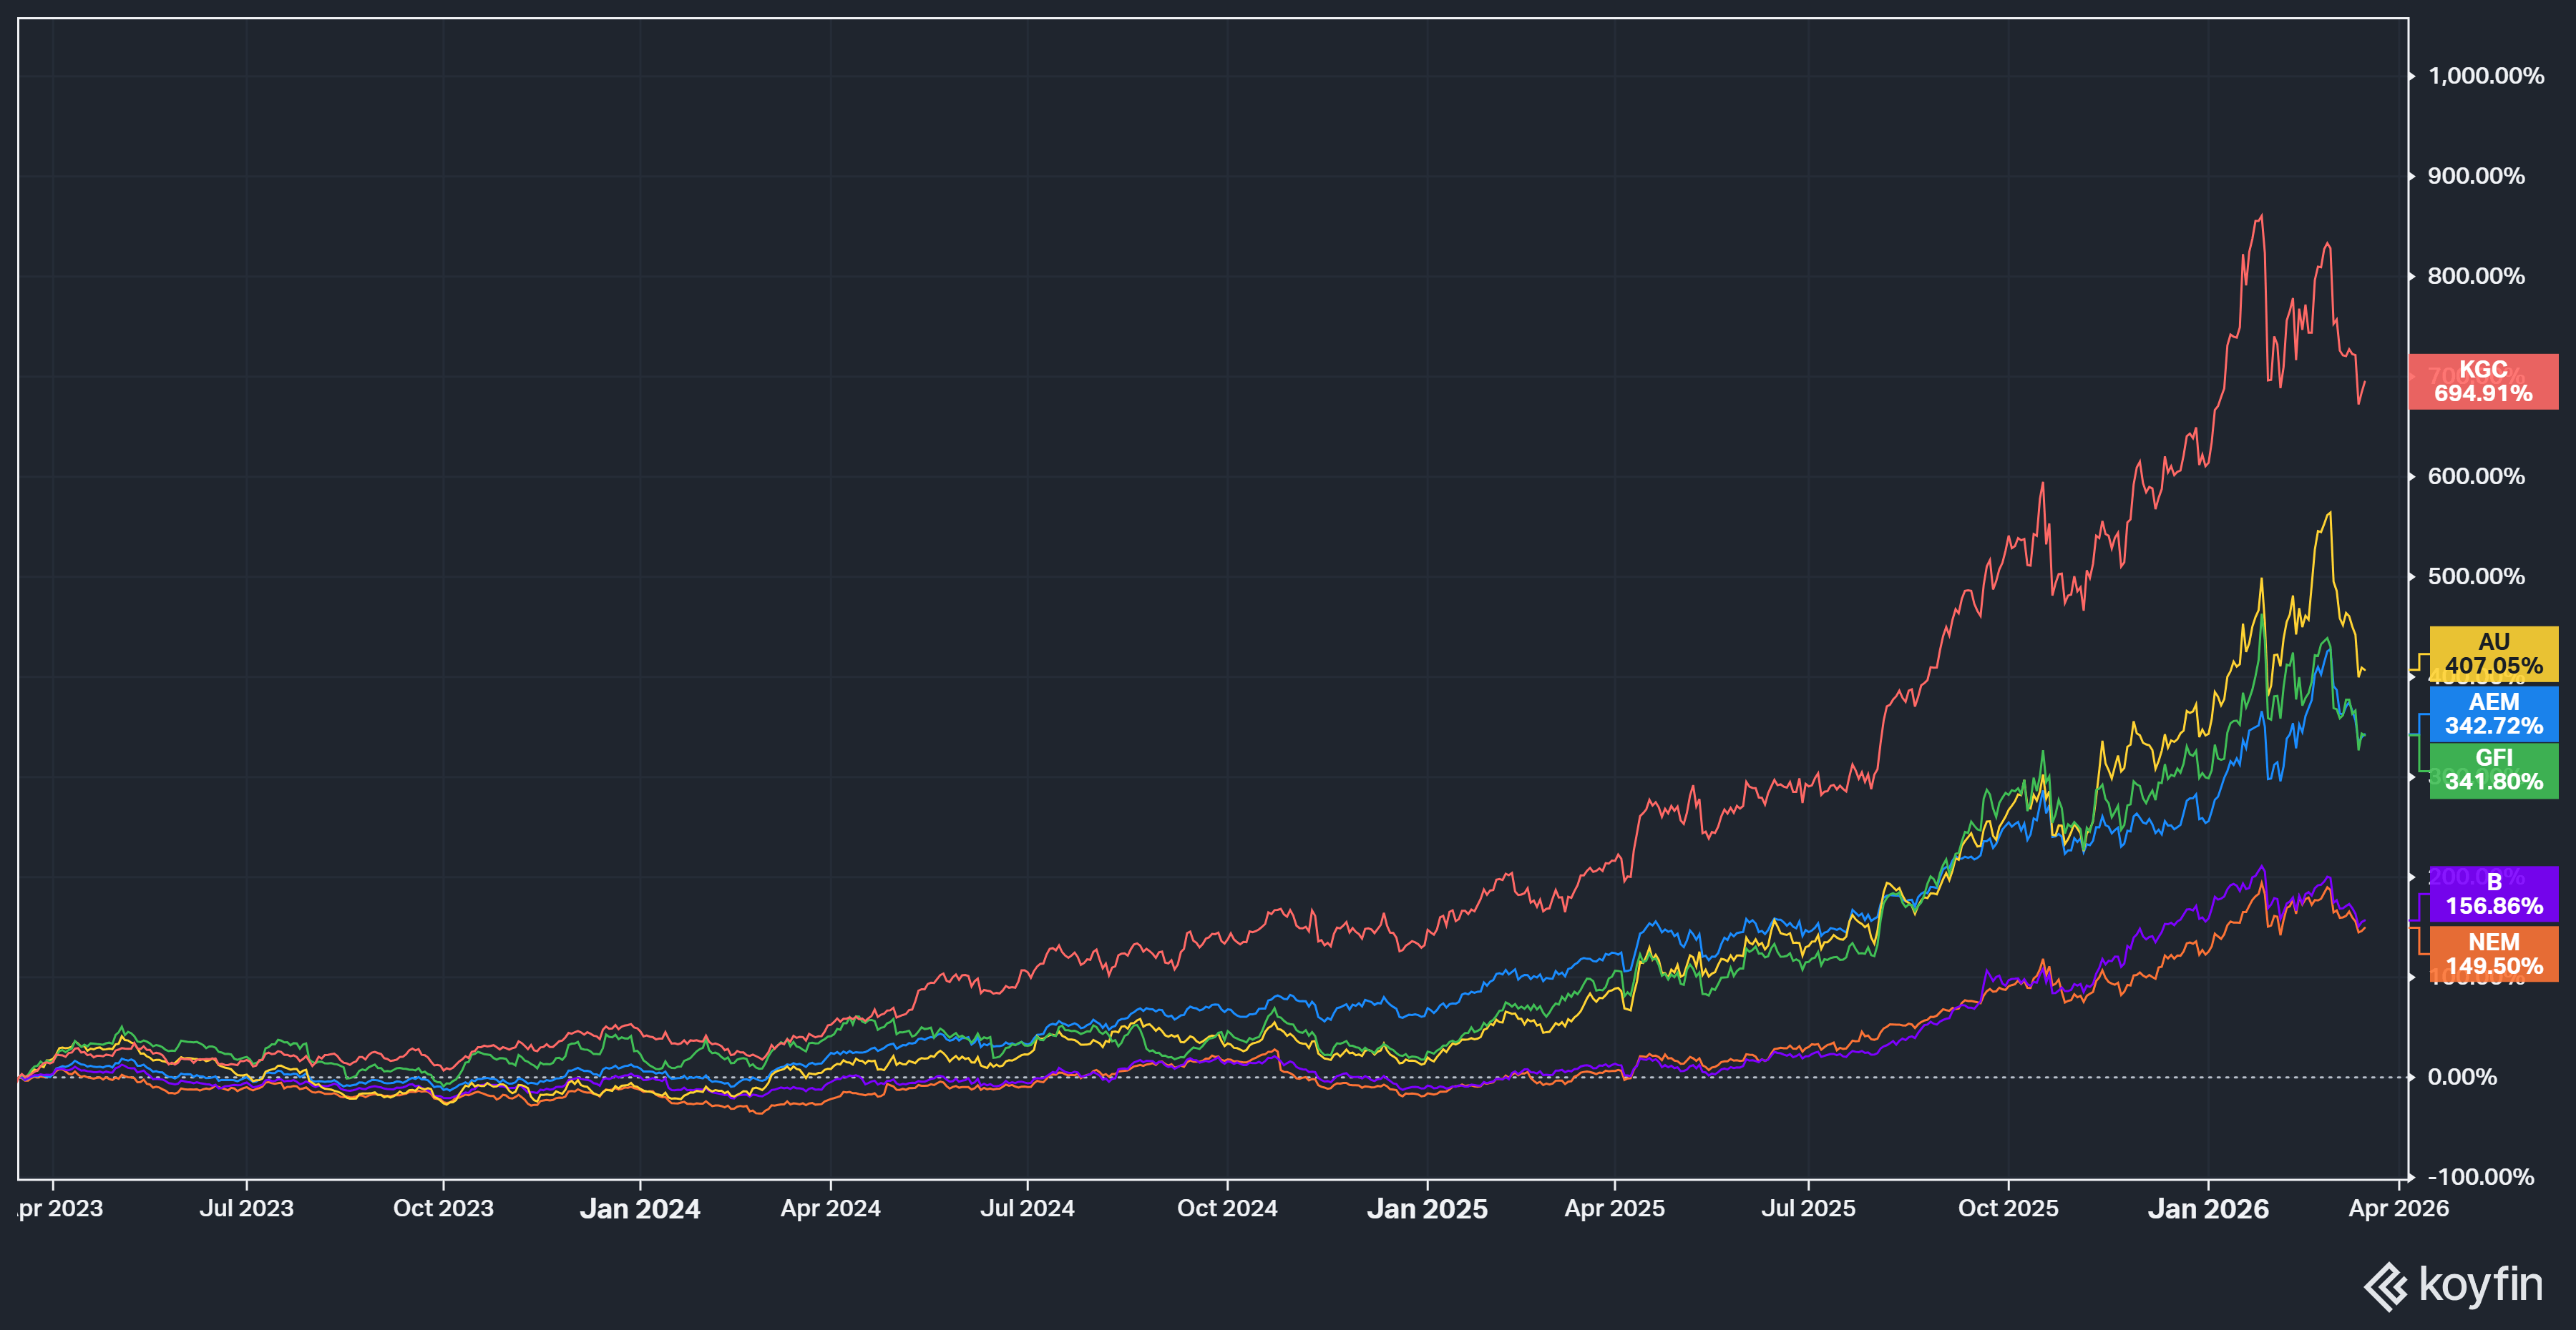Select the KGC 694.91% price label

[x=2483, y=382]
